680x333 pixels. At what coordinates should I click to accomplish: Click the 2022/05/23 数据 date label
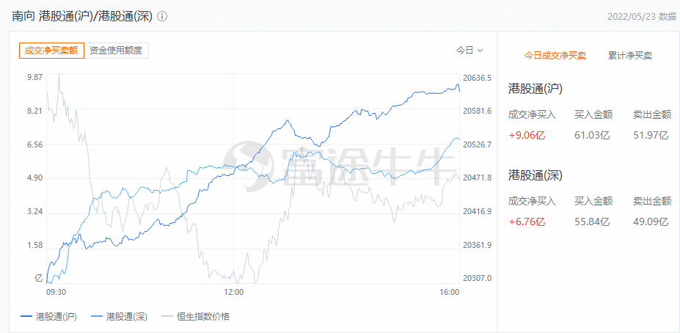(x=642, y=16)
